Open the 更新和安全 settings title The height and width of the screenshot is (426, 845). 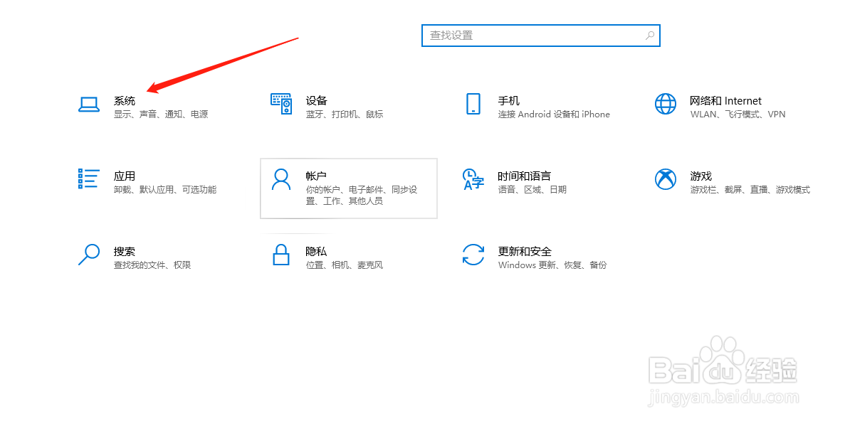click(525, 252)
